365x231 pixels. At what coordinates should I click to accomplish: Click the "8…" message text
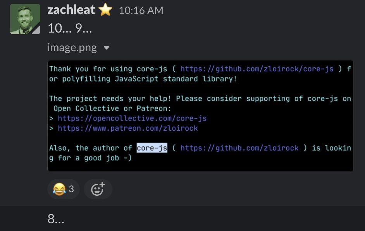click(x=56, y=219)
